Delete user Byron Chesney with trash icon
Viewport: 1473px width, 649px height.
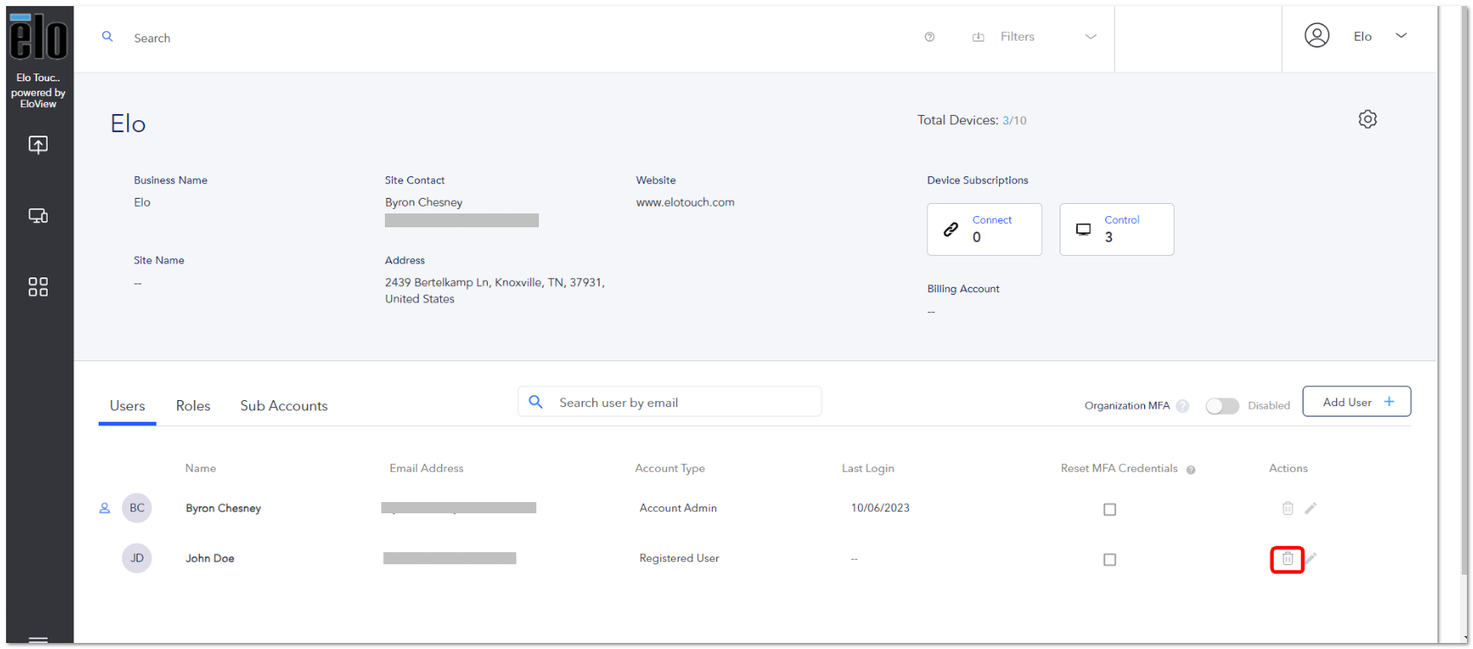point(1288,508)
